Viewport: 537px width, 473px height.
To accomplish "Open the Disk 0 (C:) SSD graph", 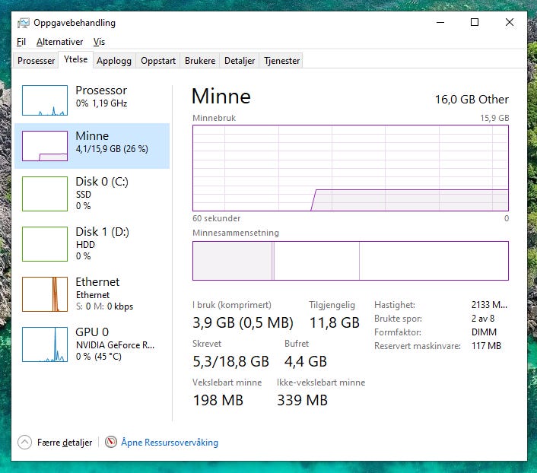I will tap(45, 194).
